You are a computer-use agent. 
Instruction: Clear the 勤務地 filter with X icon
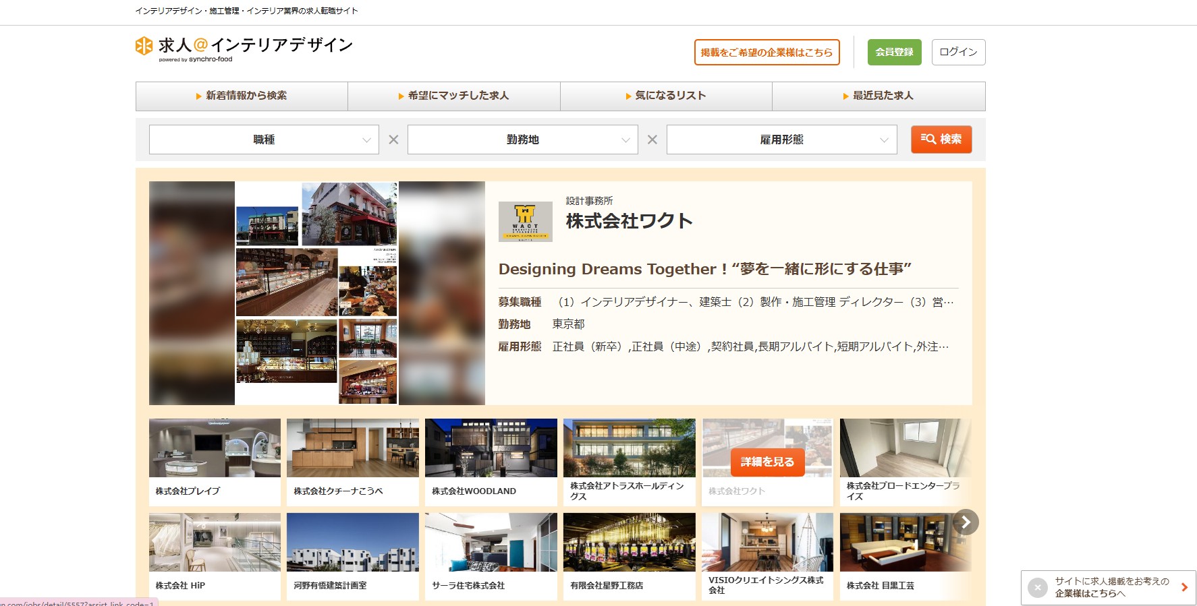pyautogui.click(x=652, y=140)
